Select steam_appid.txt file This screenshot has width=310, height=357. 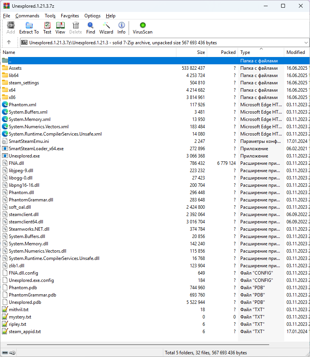click(25, 331)
